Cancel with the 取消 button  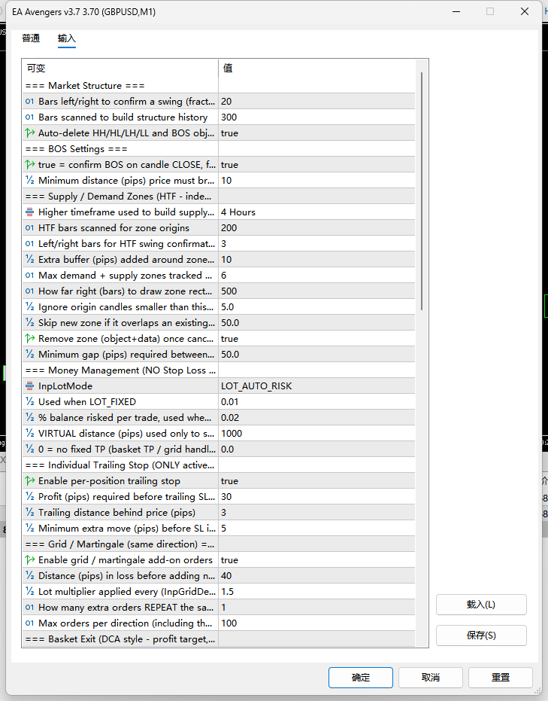pos(431,678)
